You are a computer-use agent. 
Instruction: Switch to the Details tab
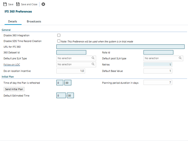(x=13, y=22)
